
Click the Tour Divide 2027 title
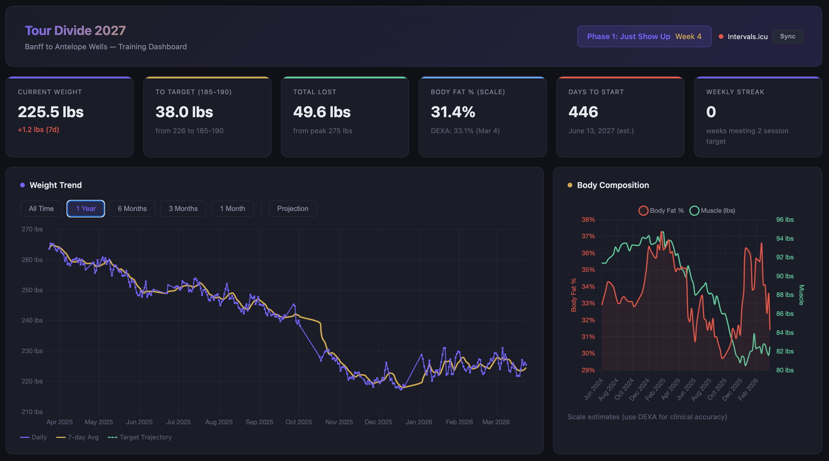(x=75, y=31)
